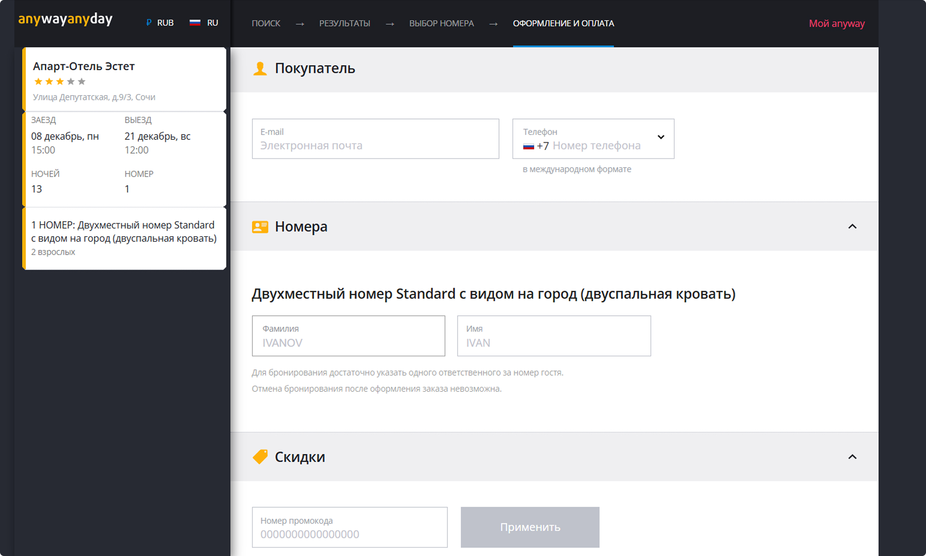Click the Скидки price tag icon
Image resolution: width=926 pixels, height=556 pixels.
point(260,457)
